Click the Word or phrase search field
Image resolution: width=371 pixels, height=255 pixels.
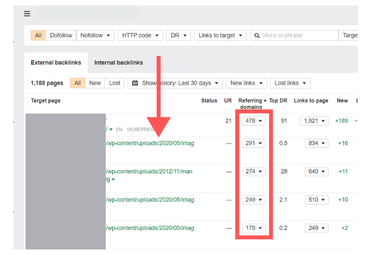coord(299,36)
